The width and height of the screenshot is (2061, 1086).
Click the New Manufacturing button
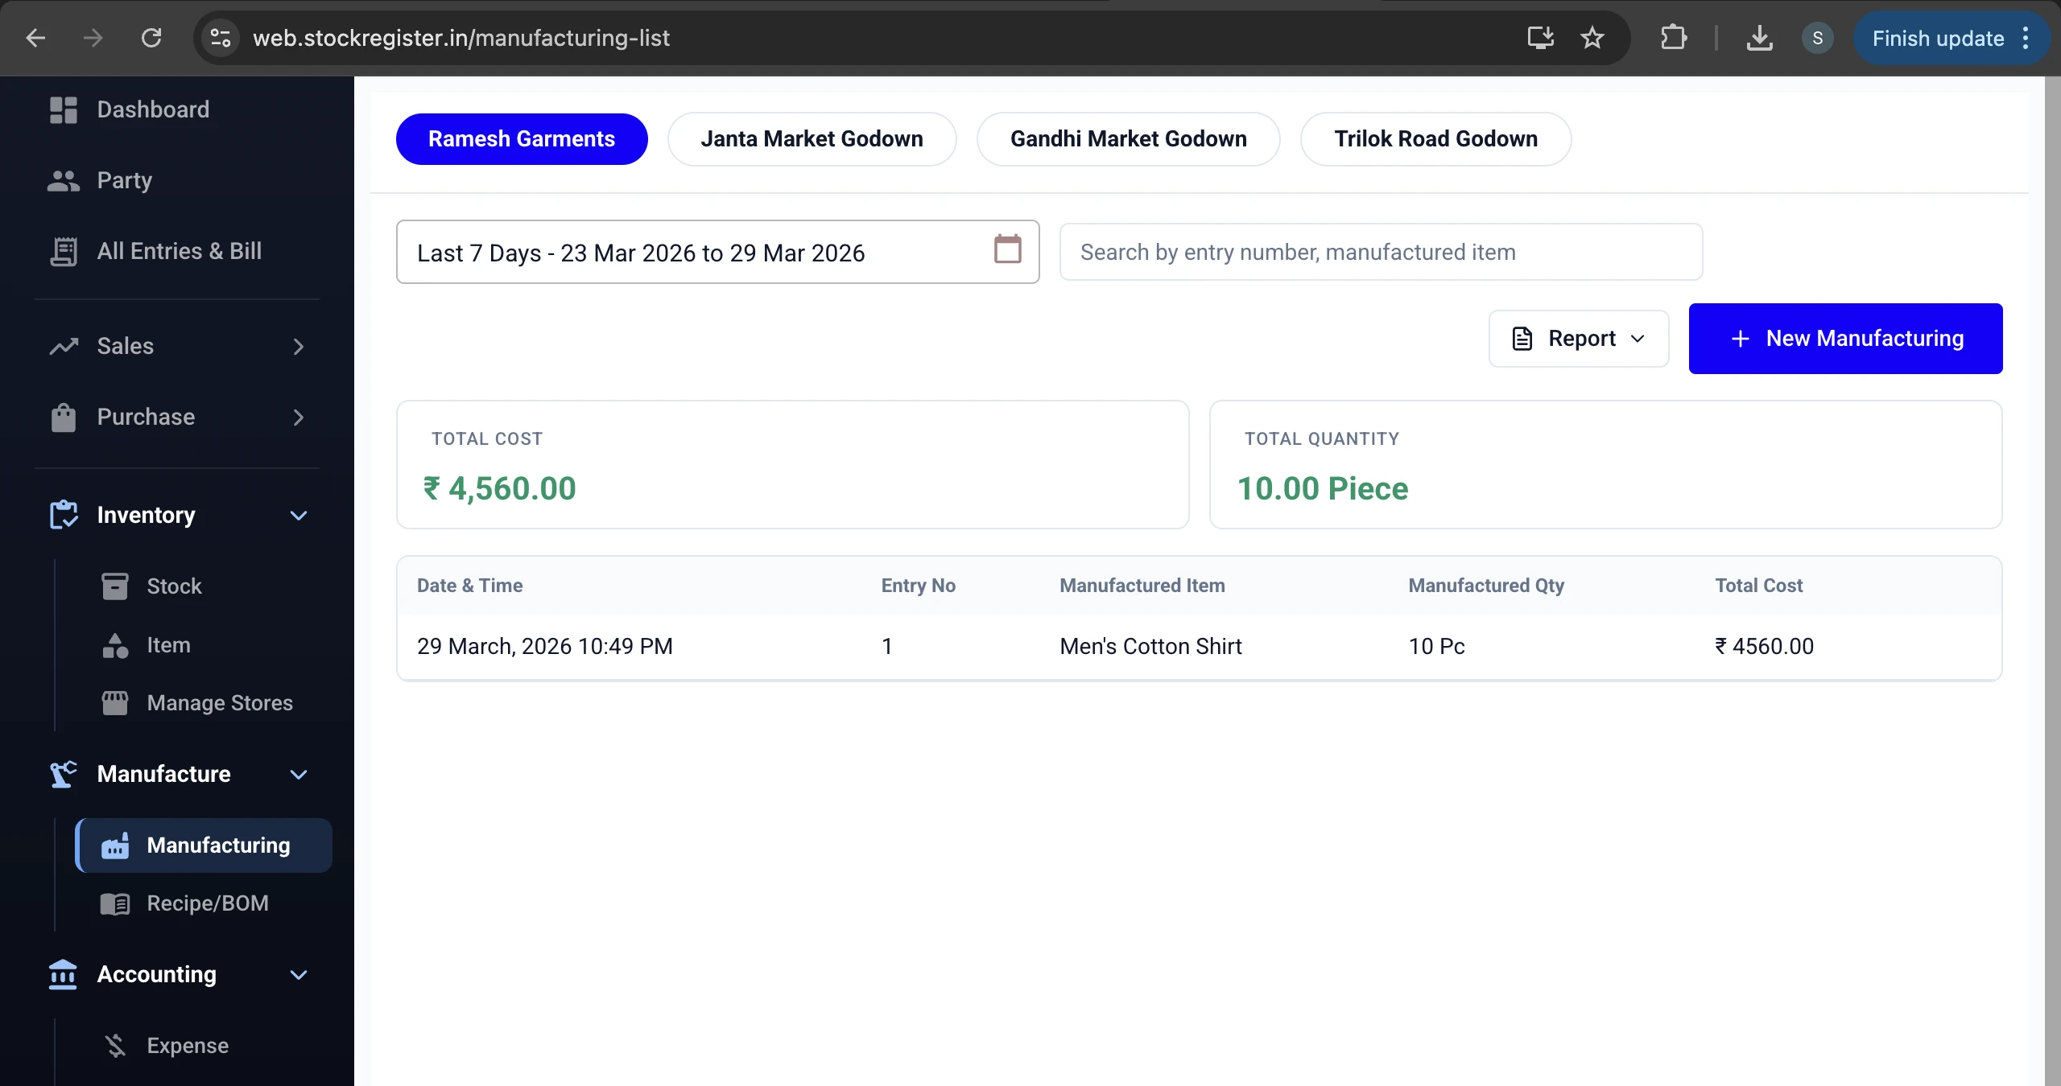pos(1844,338)
